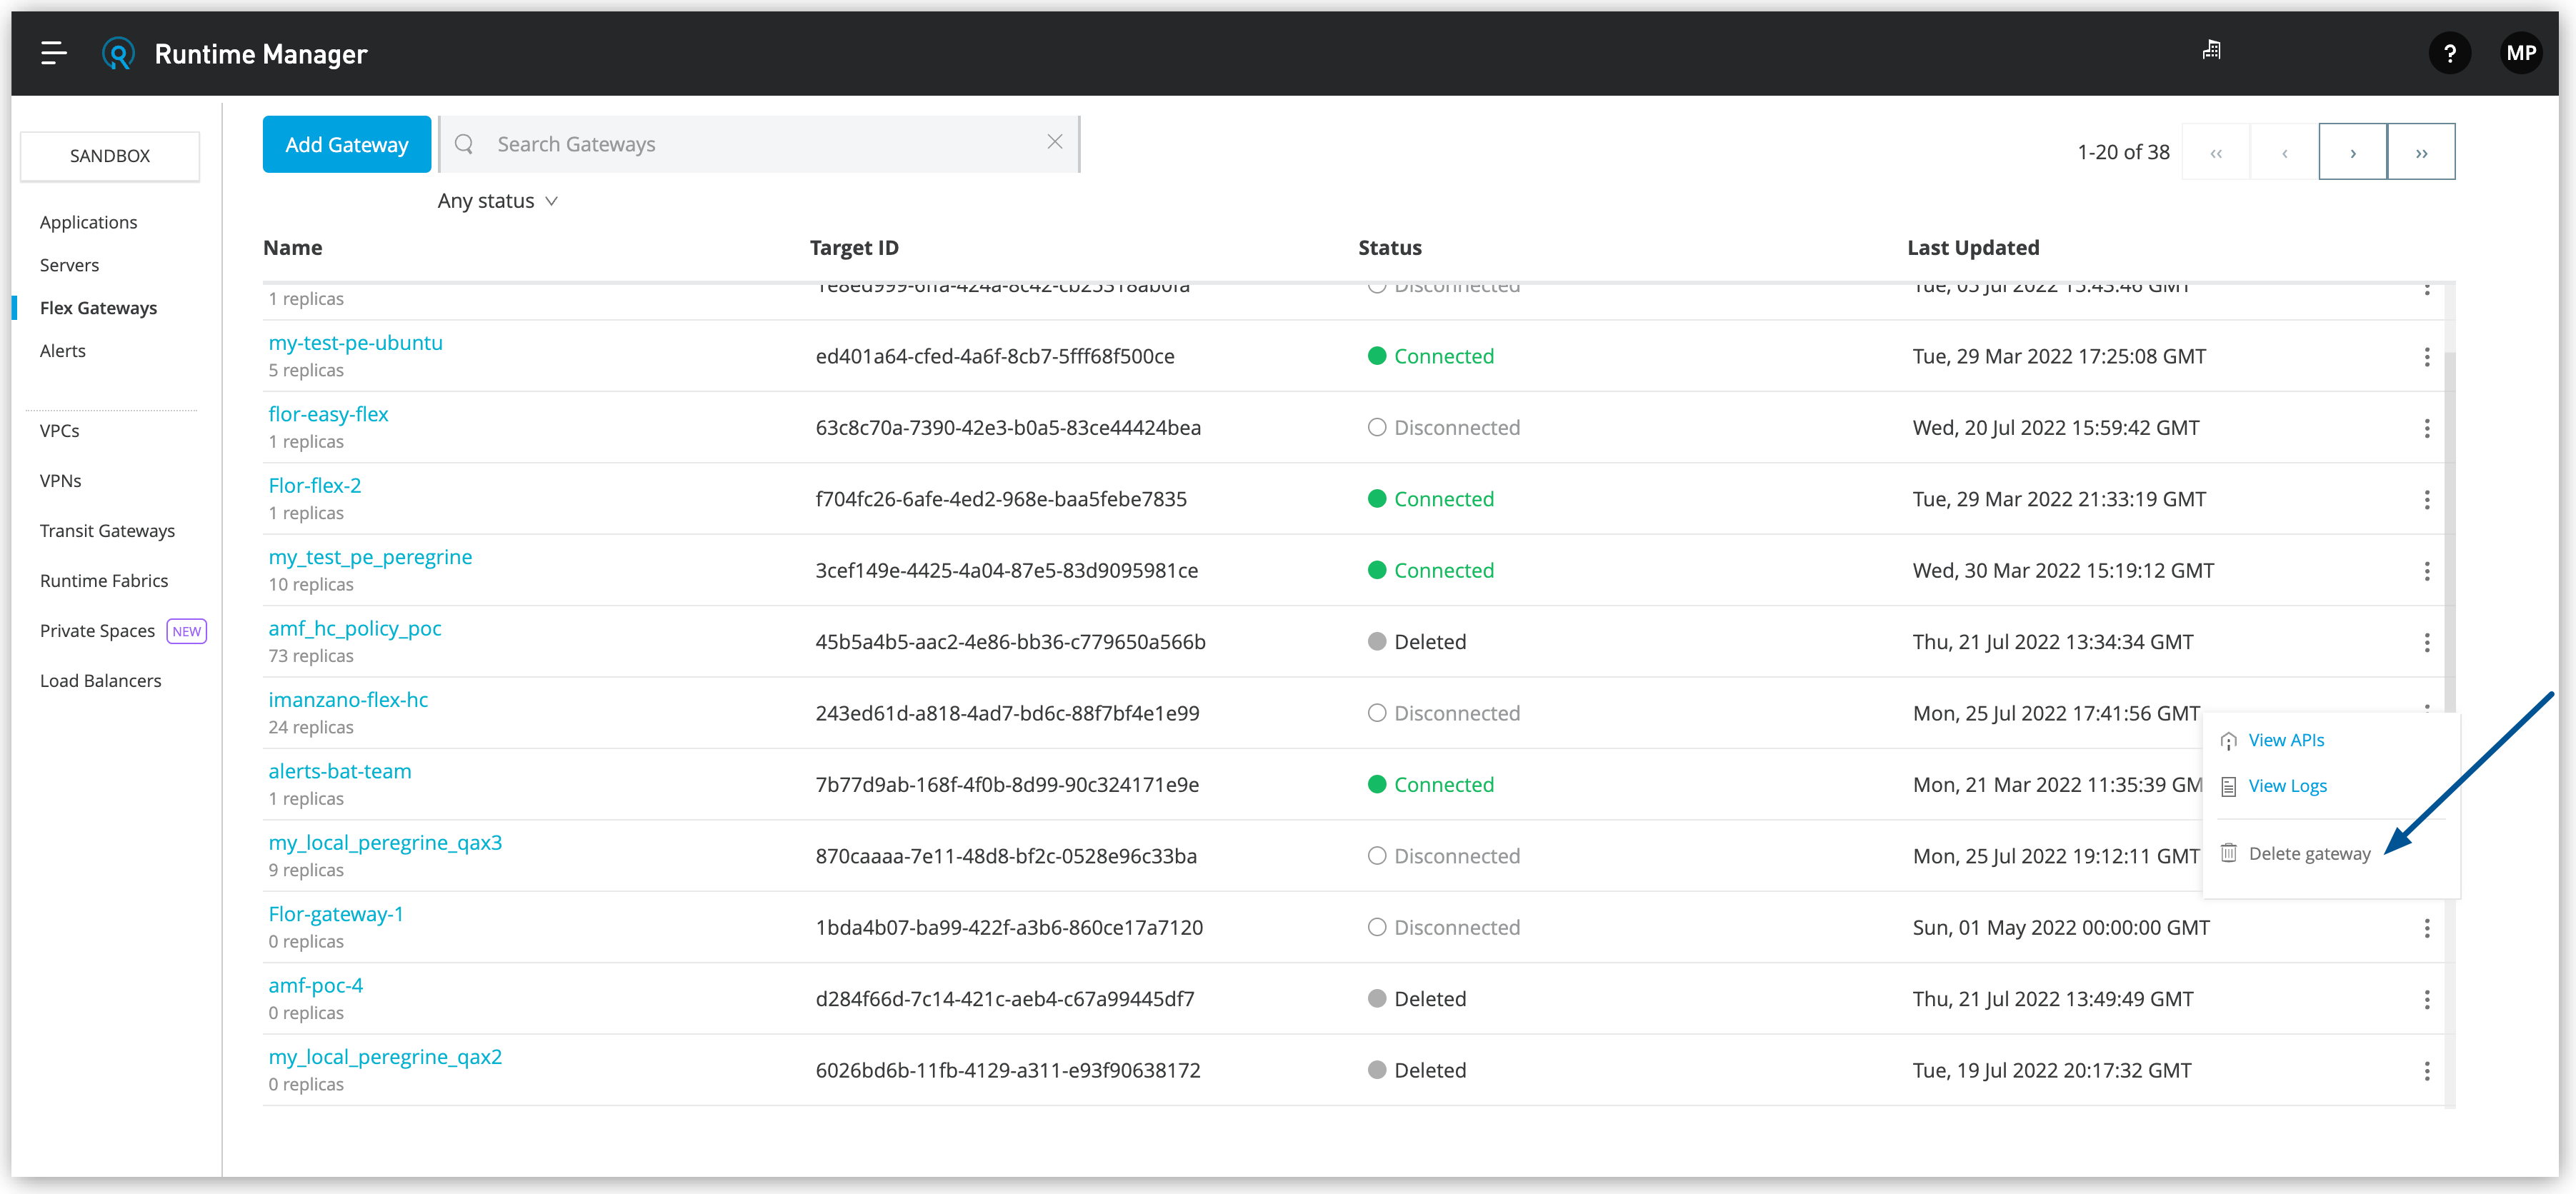The width and height of the screenshot is (2576, 1194).
Task: Expand the Any status filter dropdown
Action: click(497, 201)
